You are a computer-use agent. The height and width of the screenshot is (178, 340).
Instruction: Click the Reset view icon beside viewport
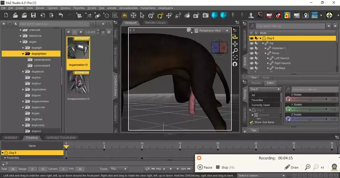pyautogui.click(x=235, y=64)
